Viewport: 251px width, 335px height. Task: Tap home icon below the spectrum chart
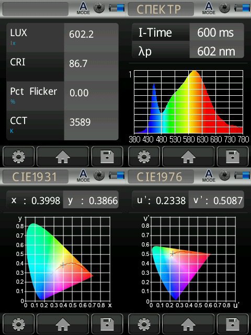(188, 157)
